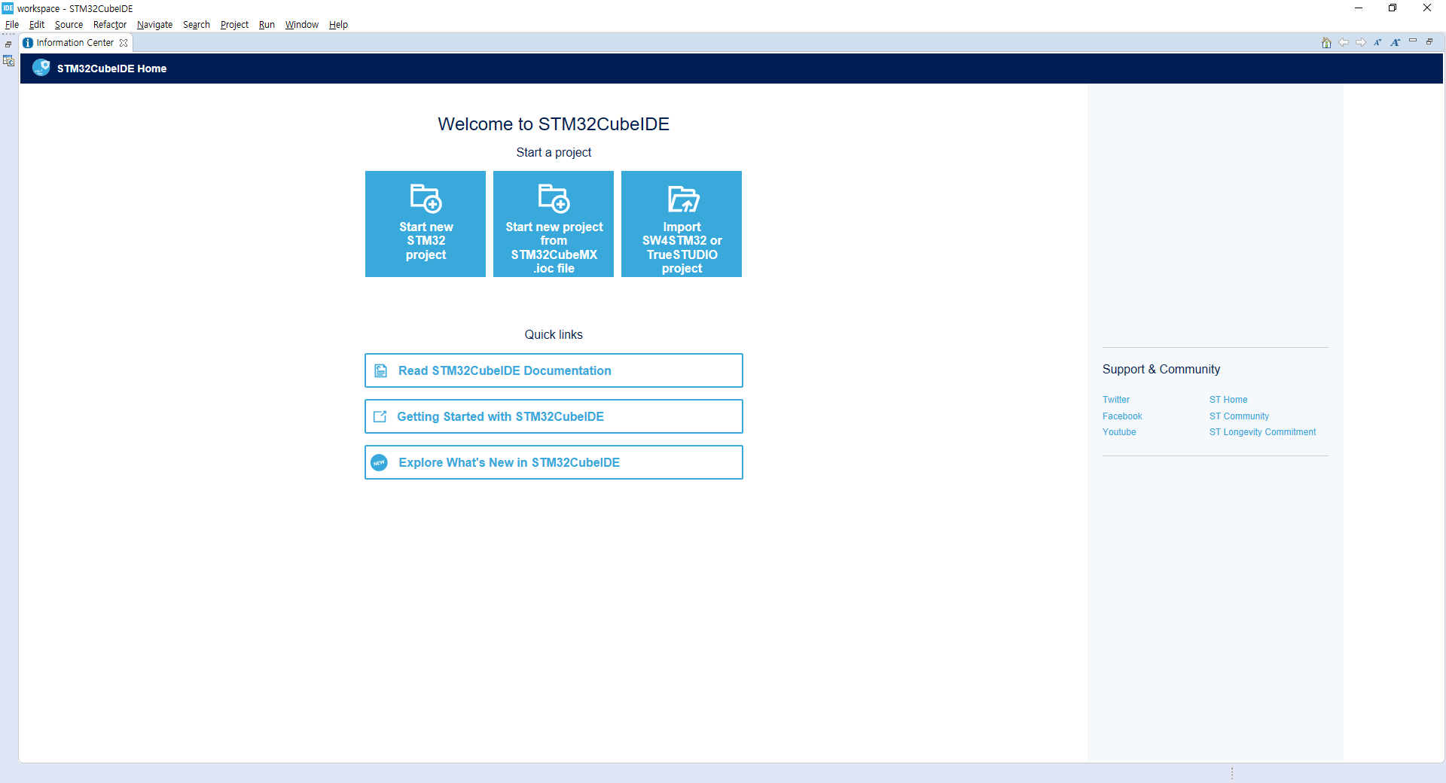Screen dimensions: 1446x783
Task: Expand the Window menu
Action: [301, 25]
